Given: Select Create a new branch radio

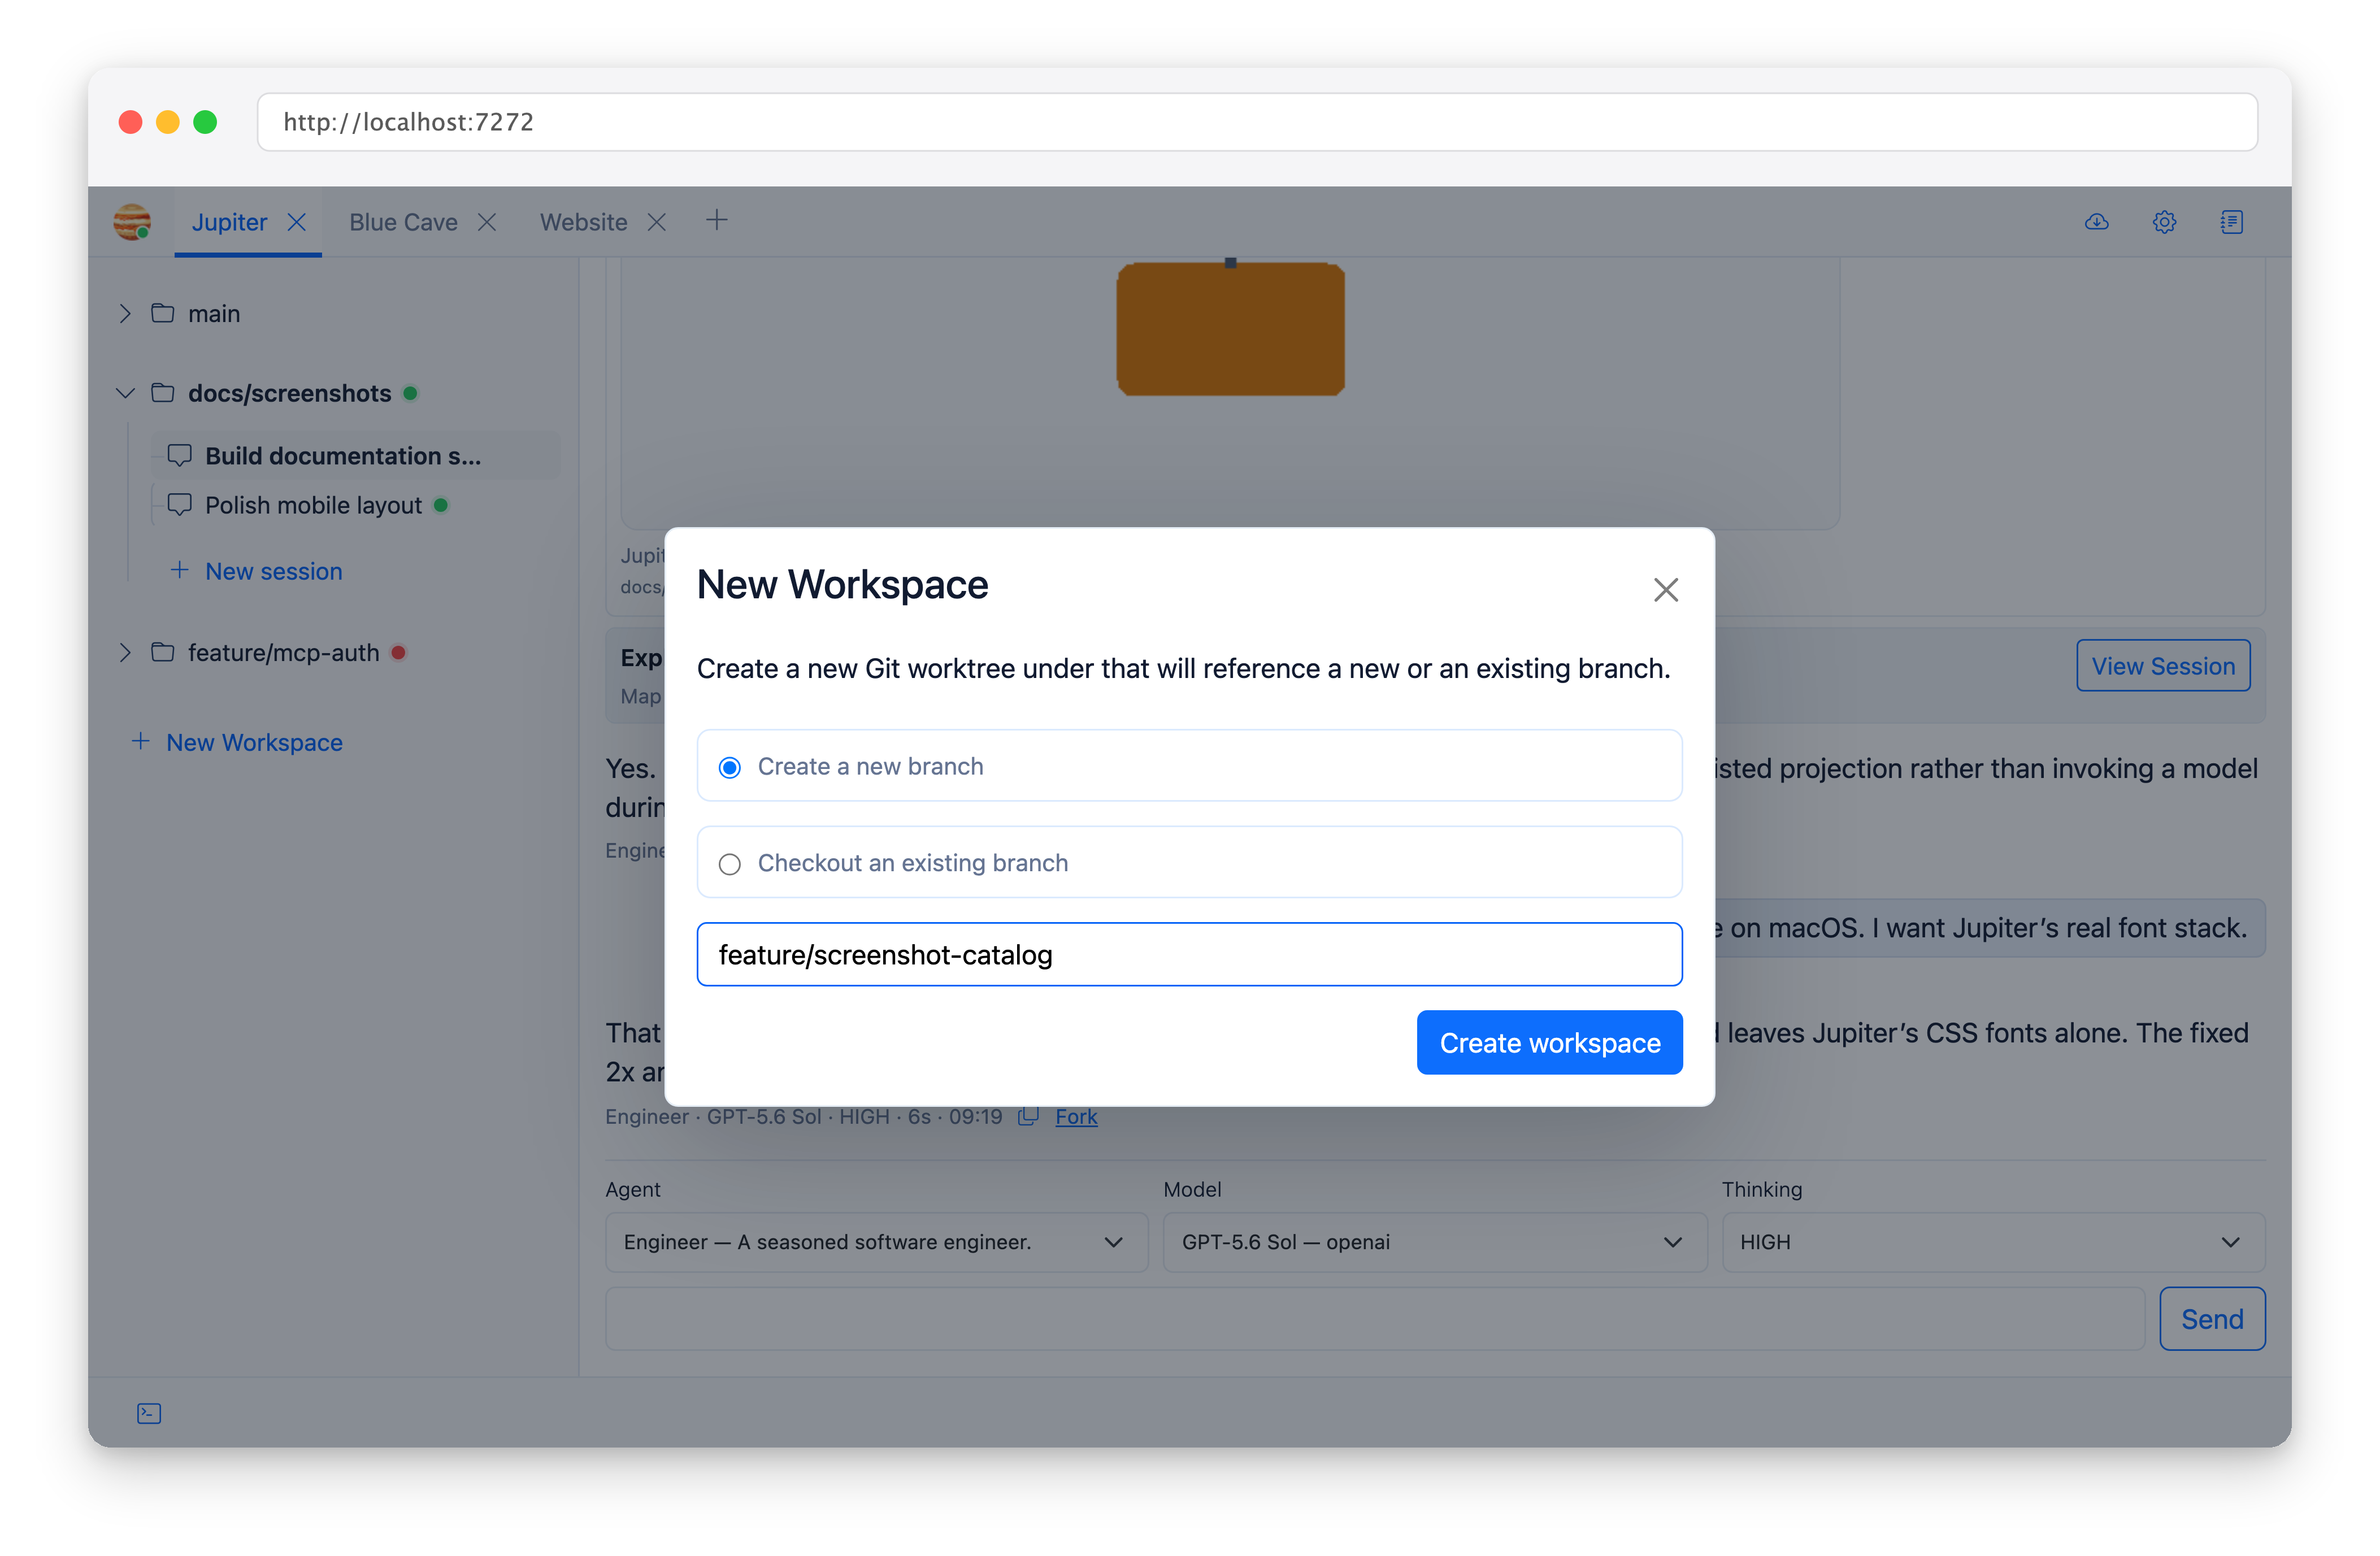Looking at the screenshot, I should click(730, 767).
